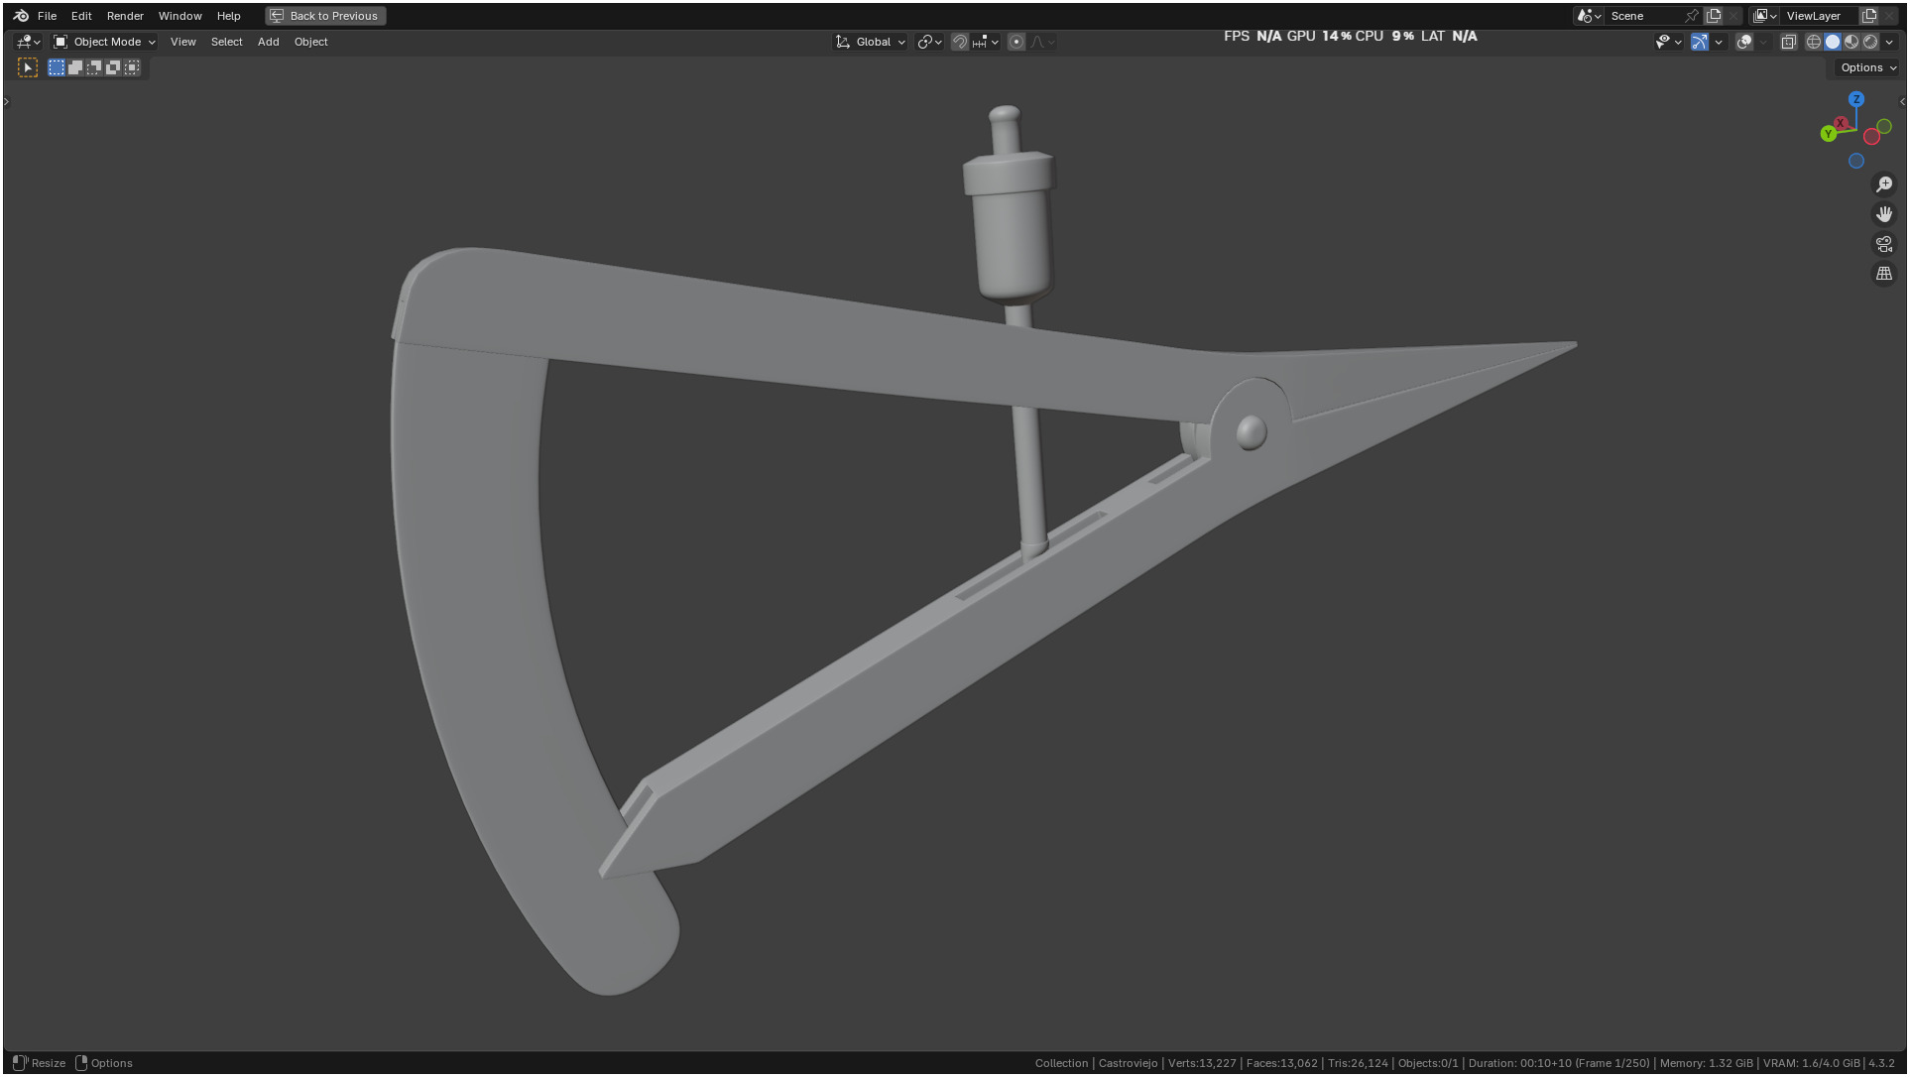This screenshot has height=1077, width=1910.
Task: Open the viewport Add menu
Action: coord(268,42)
